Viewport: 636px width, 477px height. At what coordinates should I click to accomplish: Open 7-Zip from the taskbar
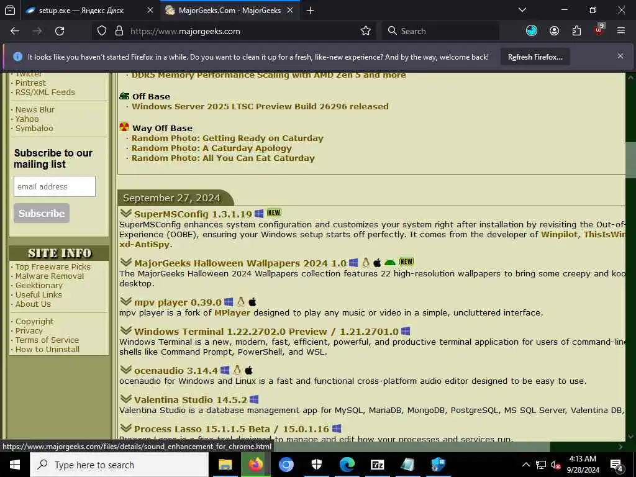pos(377,465)
